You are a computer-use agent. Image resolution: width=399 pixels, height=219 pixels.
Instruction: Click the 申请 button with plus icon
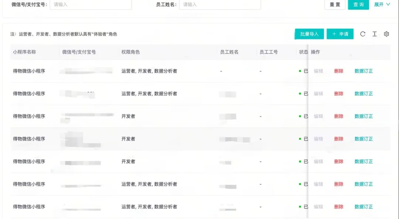click(x=340, y=34)
